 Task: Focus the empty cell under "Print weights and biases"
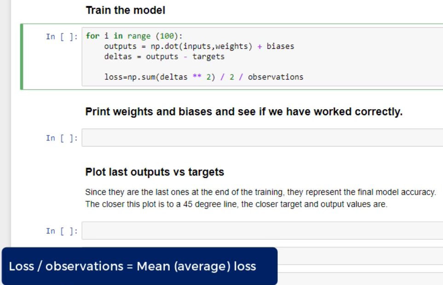coord(261,138)
